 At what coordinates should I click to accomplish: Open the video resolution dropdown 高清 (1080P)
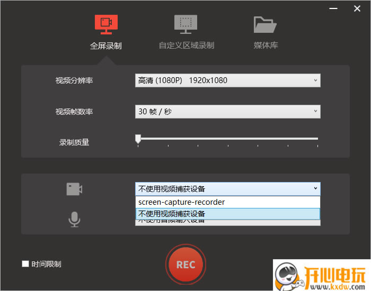tap(228, 80)
